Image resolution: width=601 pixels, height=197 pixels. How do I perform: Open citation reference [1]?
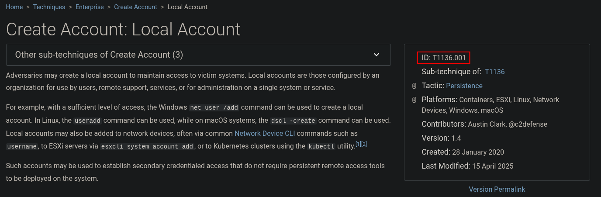tap(359, 144)
